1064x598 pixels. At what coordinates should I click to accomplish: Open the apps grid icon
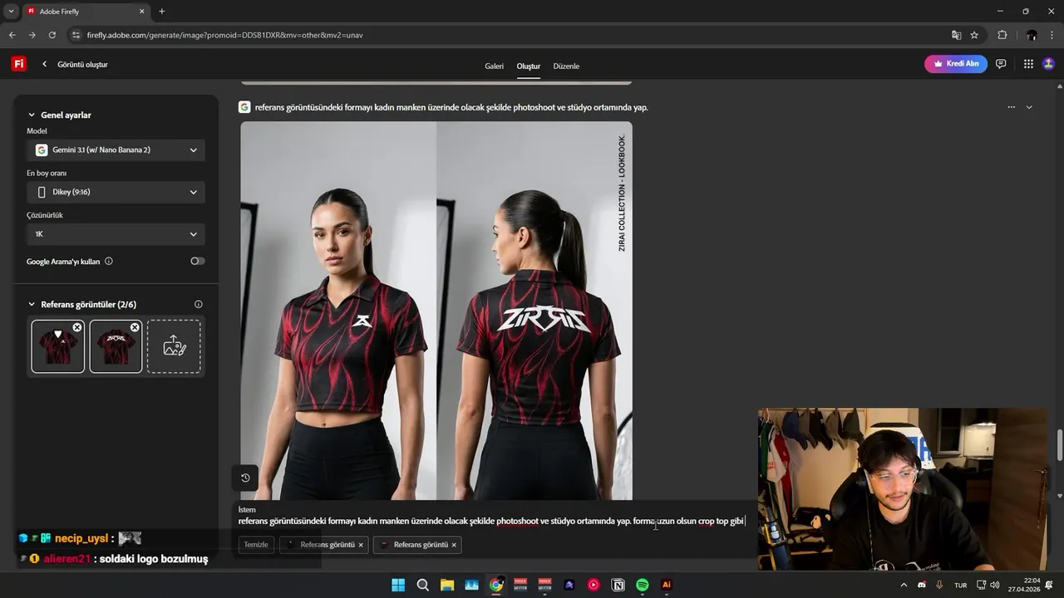pos(1028,64)
